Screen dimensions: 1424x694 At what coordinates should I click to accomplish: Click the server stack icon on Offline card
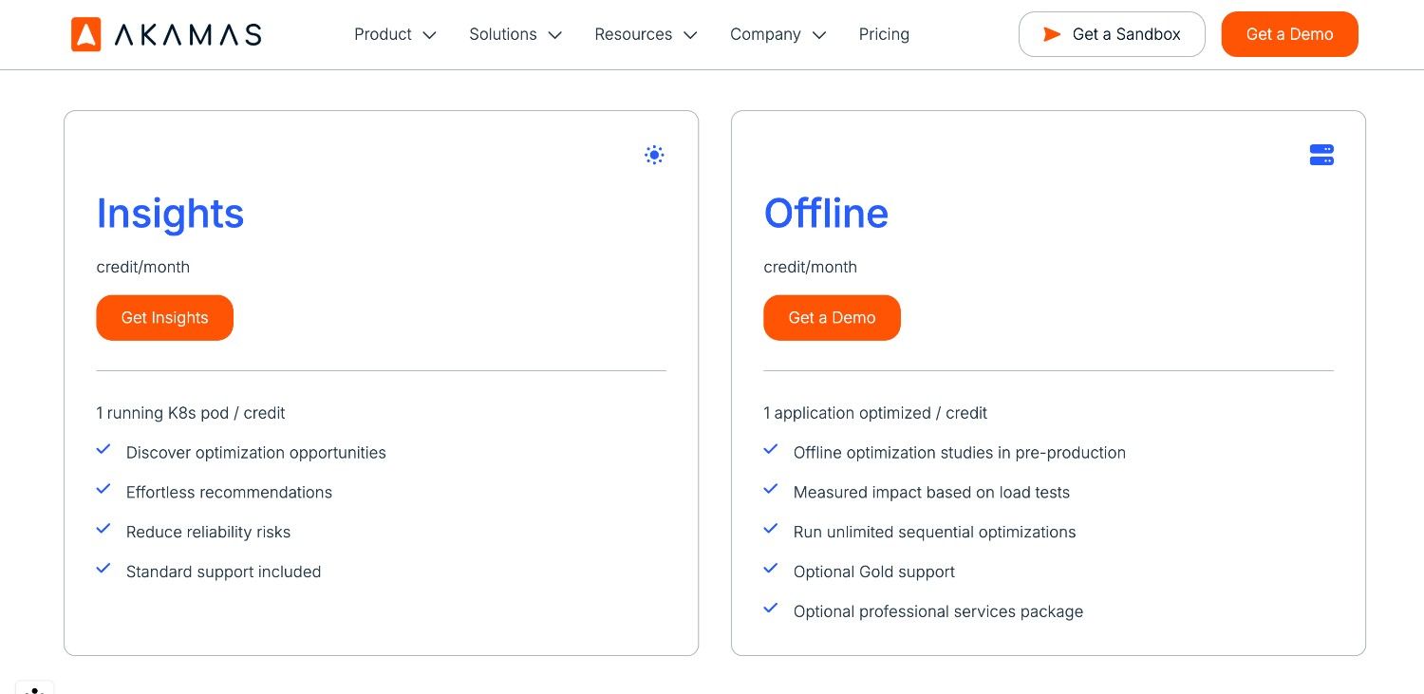(1321, 155)
